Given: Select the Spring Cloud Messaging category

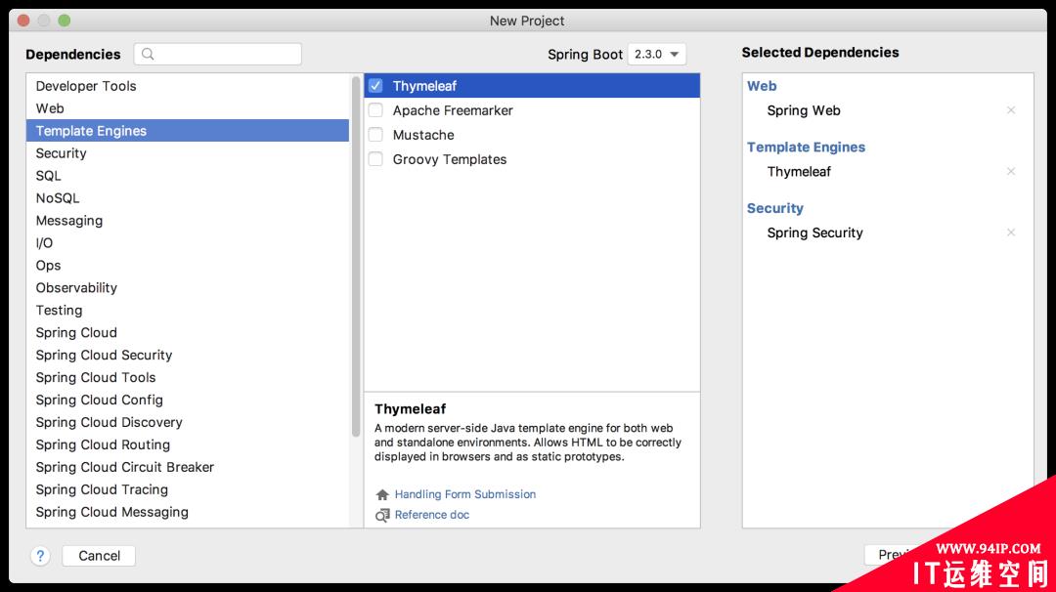Looking at the screenshot, I should tap(188, 512).
